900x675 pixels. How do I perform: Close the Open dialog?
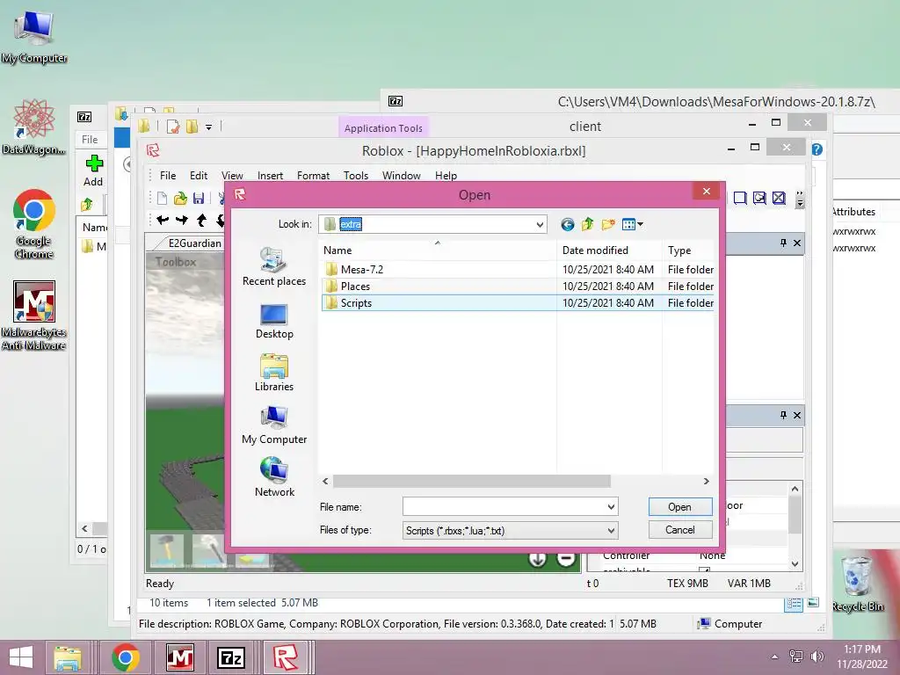(706, 191)
